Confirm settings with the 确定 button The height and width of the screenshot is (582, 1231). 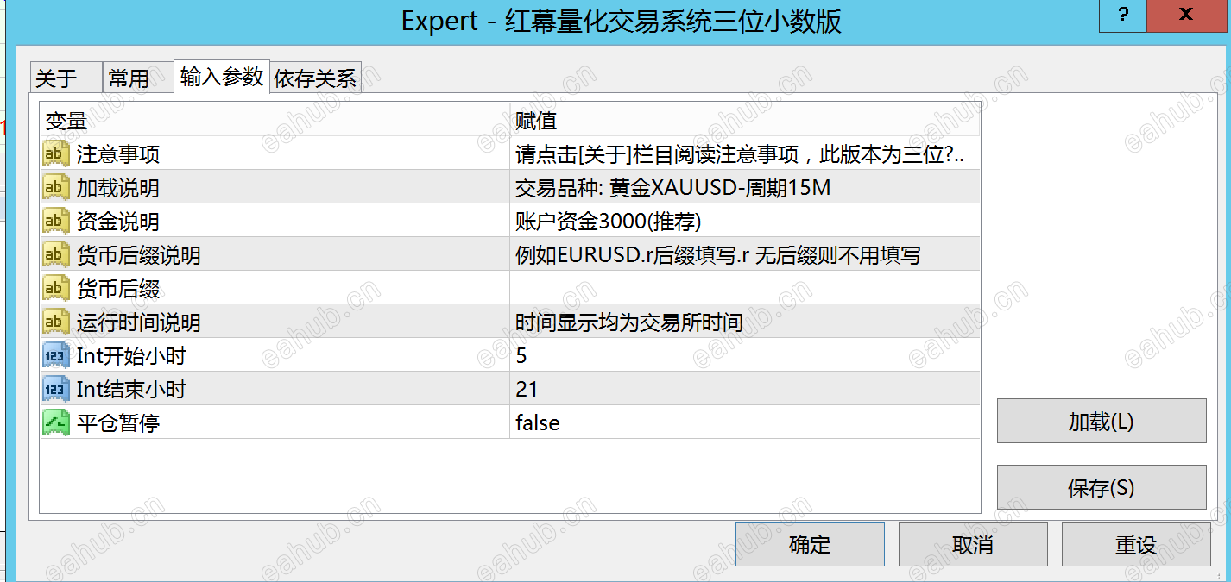pyautogui.click(x=810, y=544)
